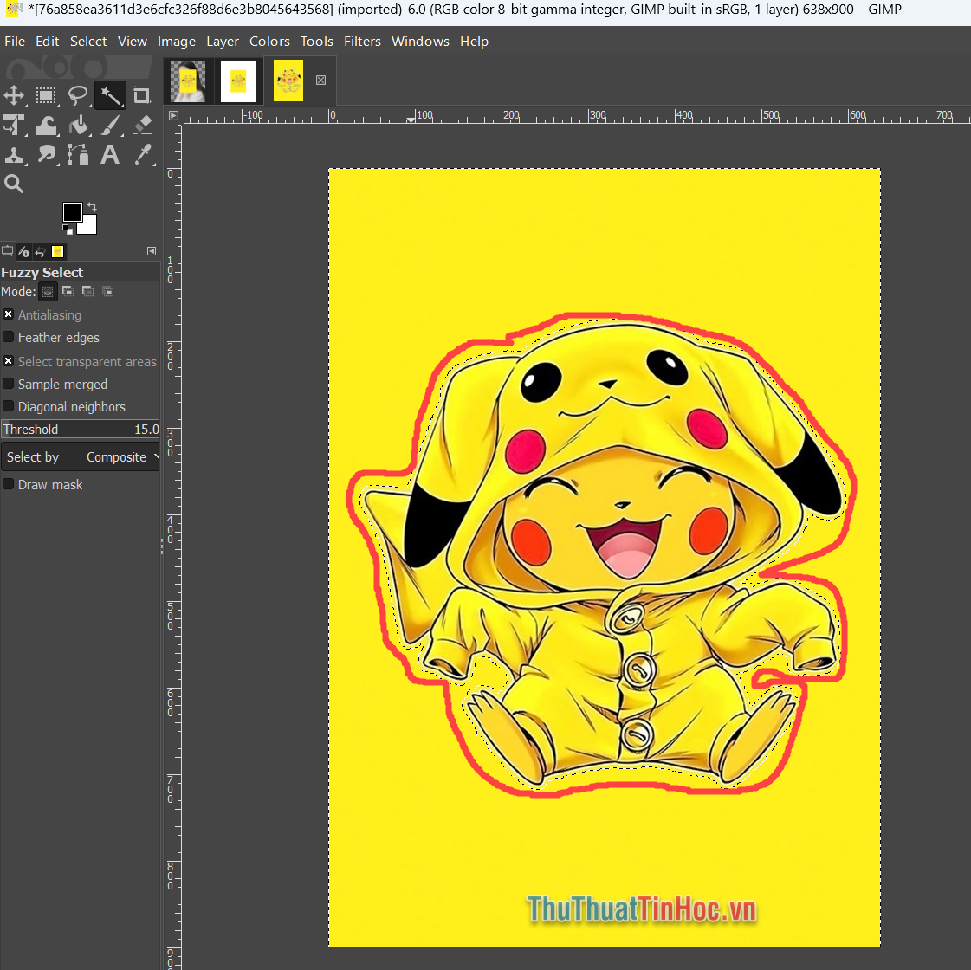Open the Filters menu
971x970 pixels.
click(362, 42)
